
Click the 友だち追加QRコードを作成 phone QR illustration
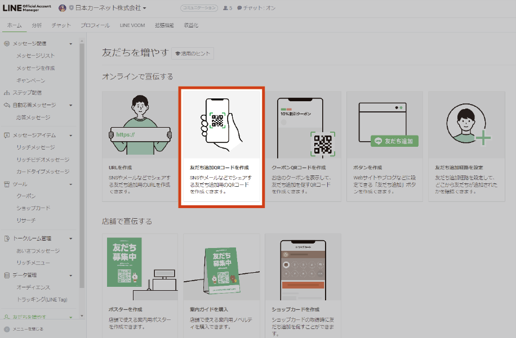[x=221, y=125]
